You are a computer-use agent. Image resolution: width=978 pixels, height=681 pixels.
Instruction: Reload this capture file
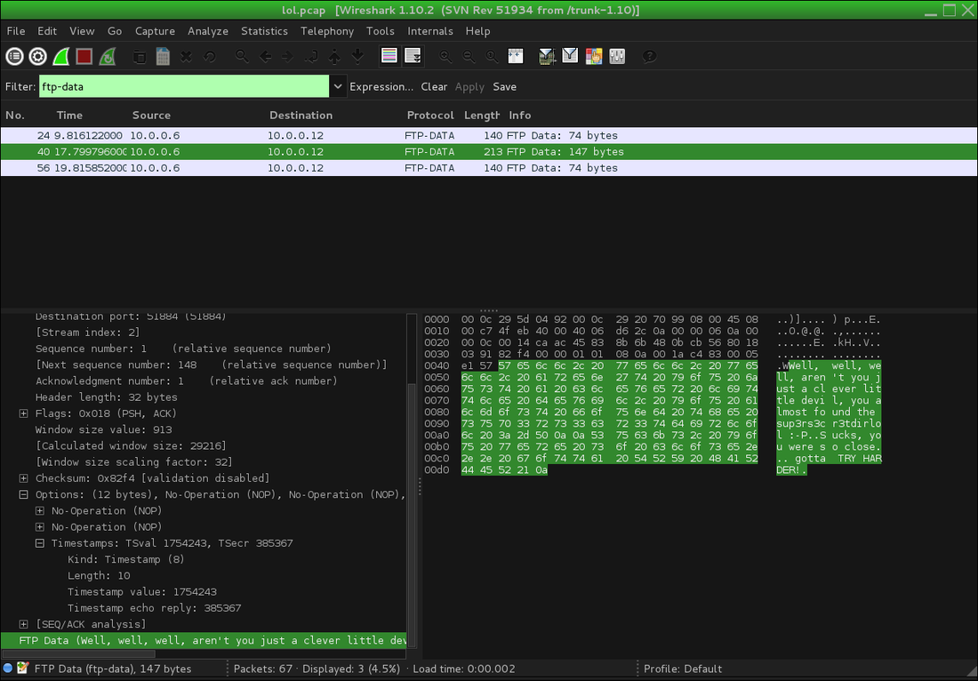point(210,57)
